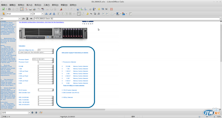Open the Function Wizard

[x=24, y=18]
